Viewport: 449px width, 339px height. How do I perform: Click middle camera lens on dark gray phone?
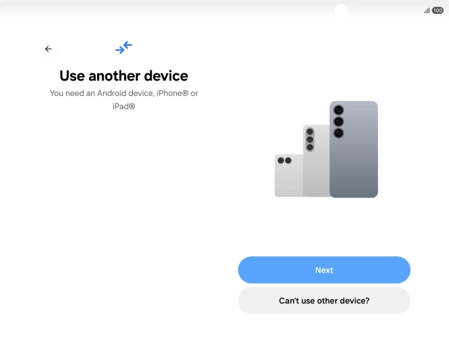point(339,121)
